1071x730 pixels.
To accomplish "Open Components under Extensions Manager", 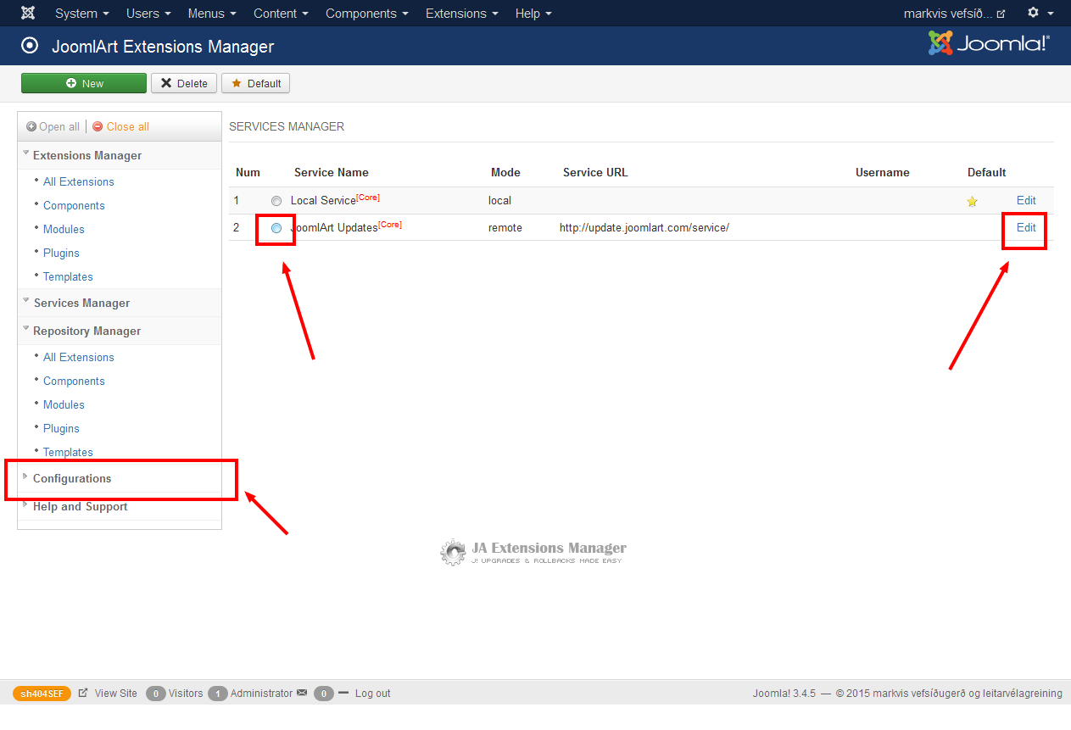I will click(74, 205).
